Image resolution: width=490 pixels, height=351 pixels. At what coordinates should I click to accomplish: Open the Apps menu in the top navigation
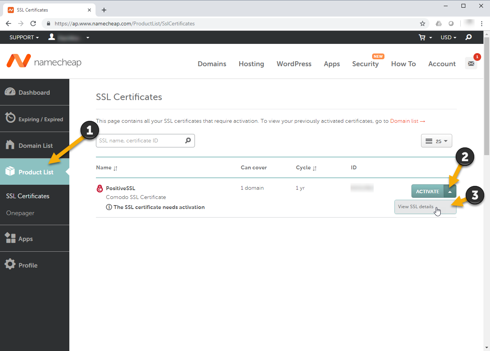pos(332,64)
